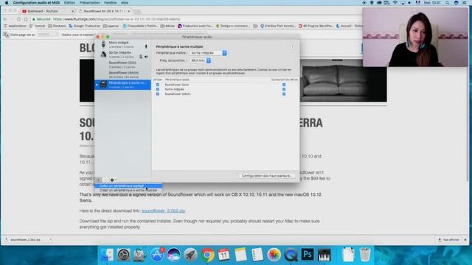472x265 pixels.
Task: Click Tout afficher in the downloads bar
Action: tap(448, 240)
